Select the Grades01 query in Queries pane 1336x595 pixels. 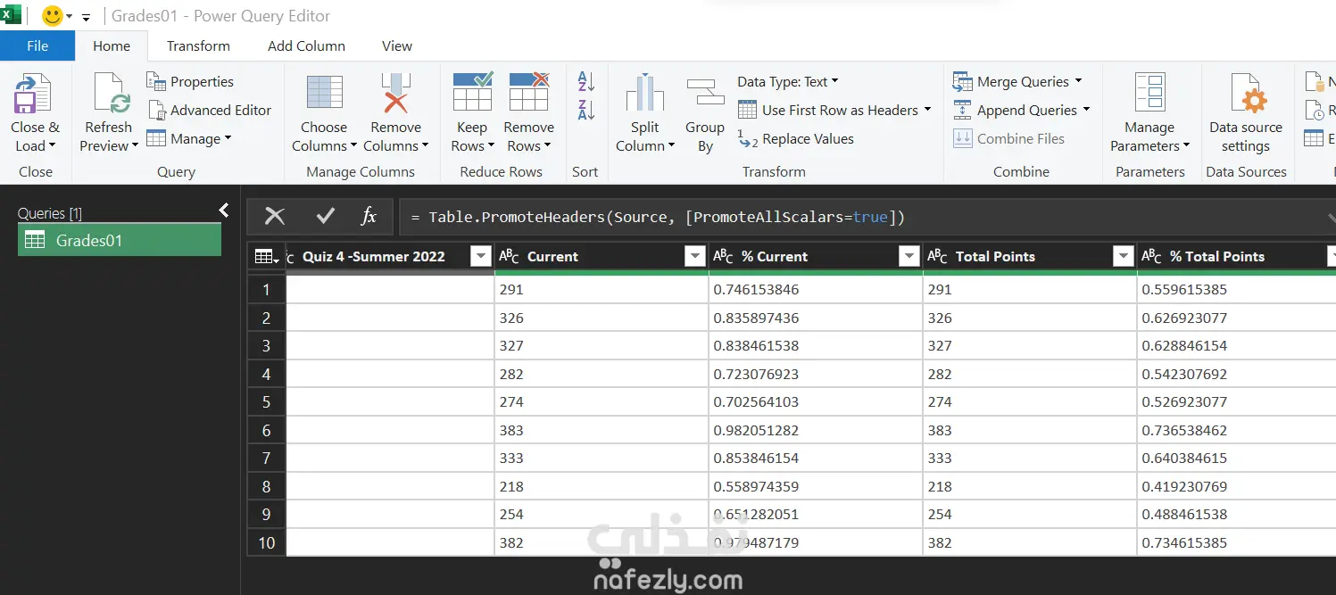pos(120,240)
